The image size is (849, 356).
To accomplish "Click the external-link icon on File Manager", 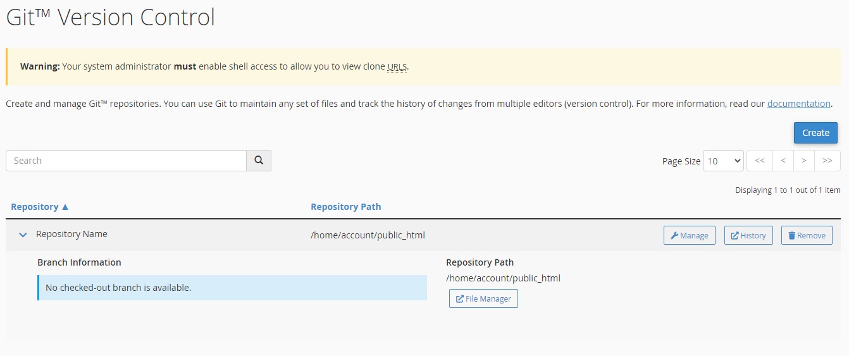I will pos(460,298).
